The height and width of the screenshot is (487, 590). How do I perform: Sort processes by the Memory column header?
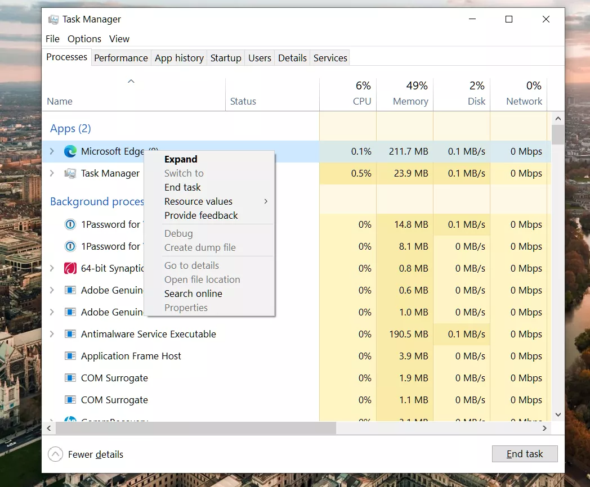click(410, 94)
